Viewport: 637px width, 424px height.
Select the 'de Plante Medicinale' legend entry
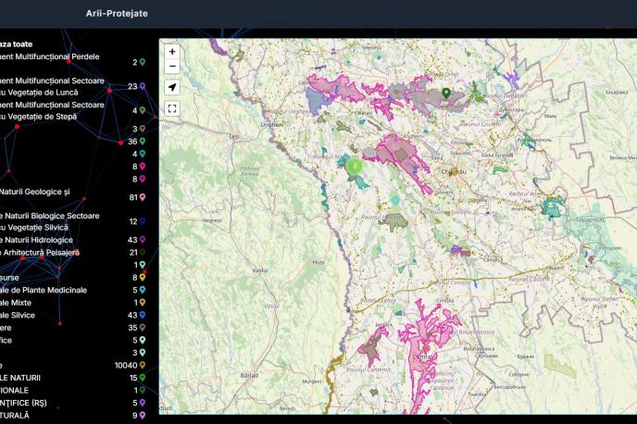point(44,291)
